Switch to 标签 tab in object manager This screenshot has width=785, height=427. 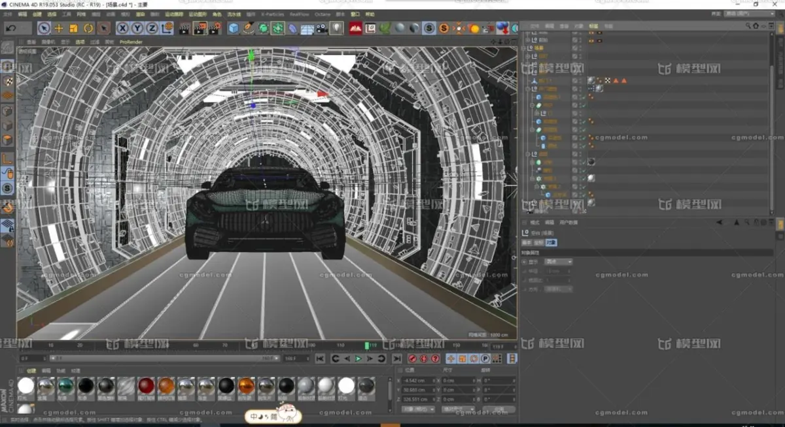[593, 26]
